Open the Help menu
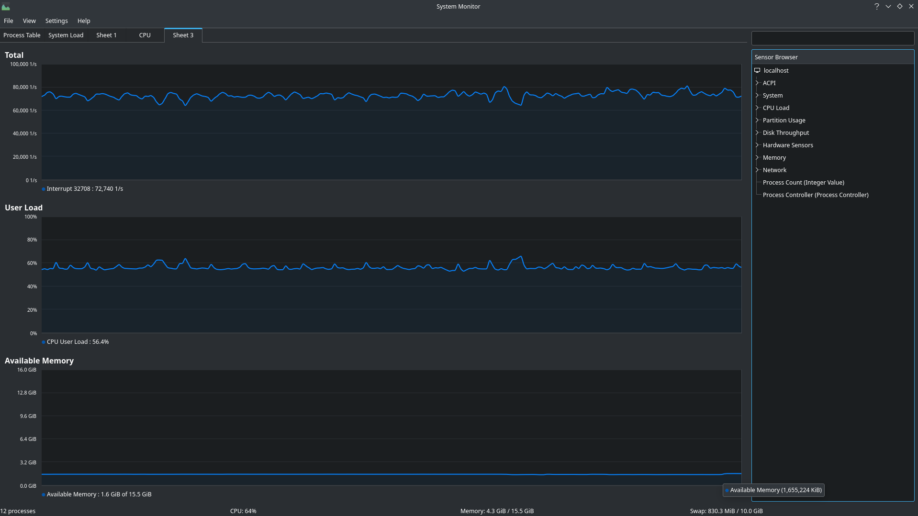This screenshot has height=516, width=918. point(84,21)
